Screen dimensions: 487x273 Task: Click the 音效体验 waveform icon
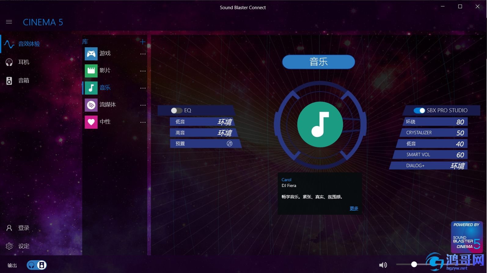(x=9, y=44)
